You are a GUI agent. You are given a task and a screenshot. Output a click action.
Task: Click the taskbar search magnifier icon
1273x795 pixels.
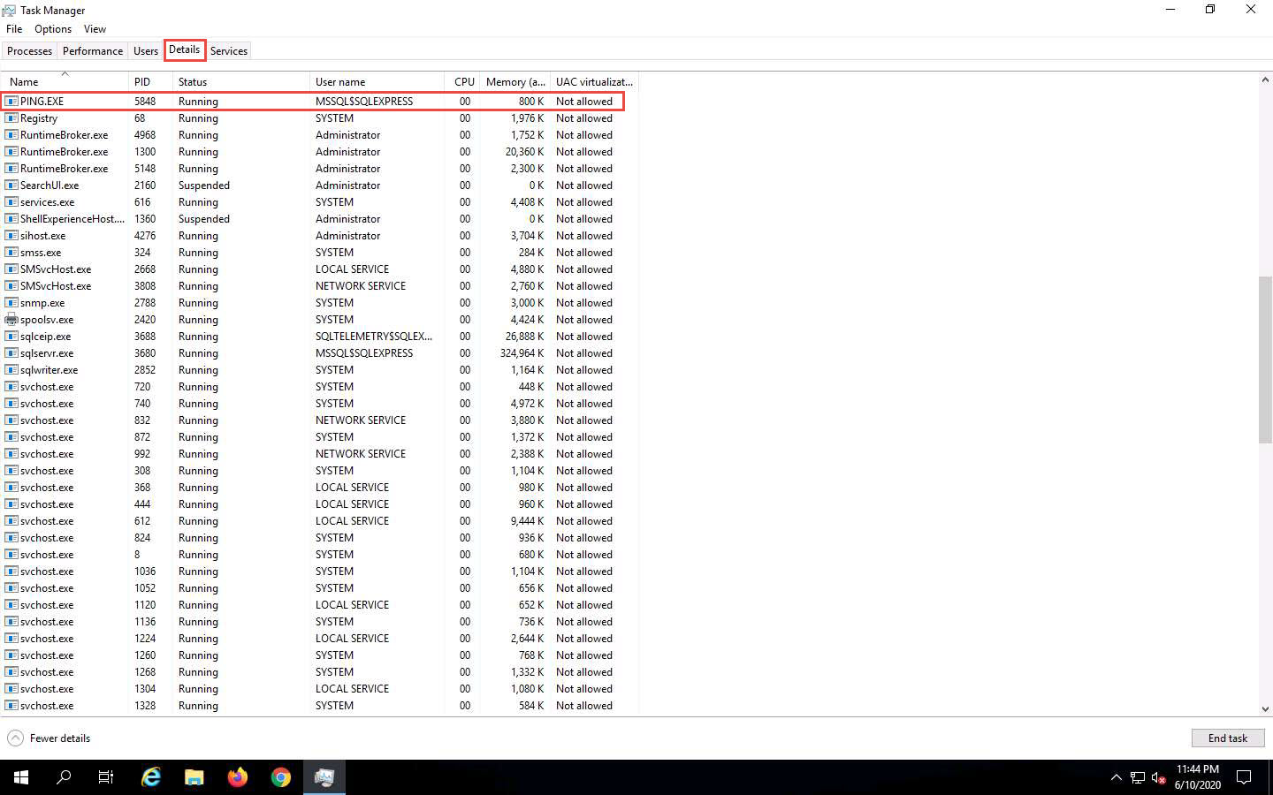point(64,777)
